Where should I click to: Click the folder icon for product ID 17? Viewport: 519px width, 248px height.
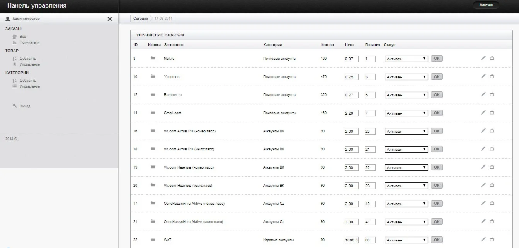[x=153, y=203]
